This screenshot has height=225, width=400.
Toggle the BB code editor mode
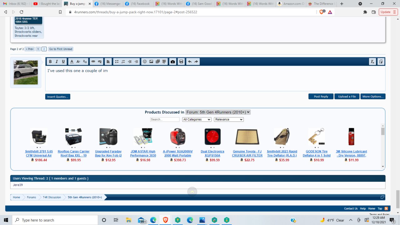click(381, 62)
